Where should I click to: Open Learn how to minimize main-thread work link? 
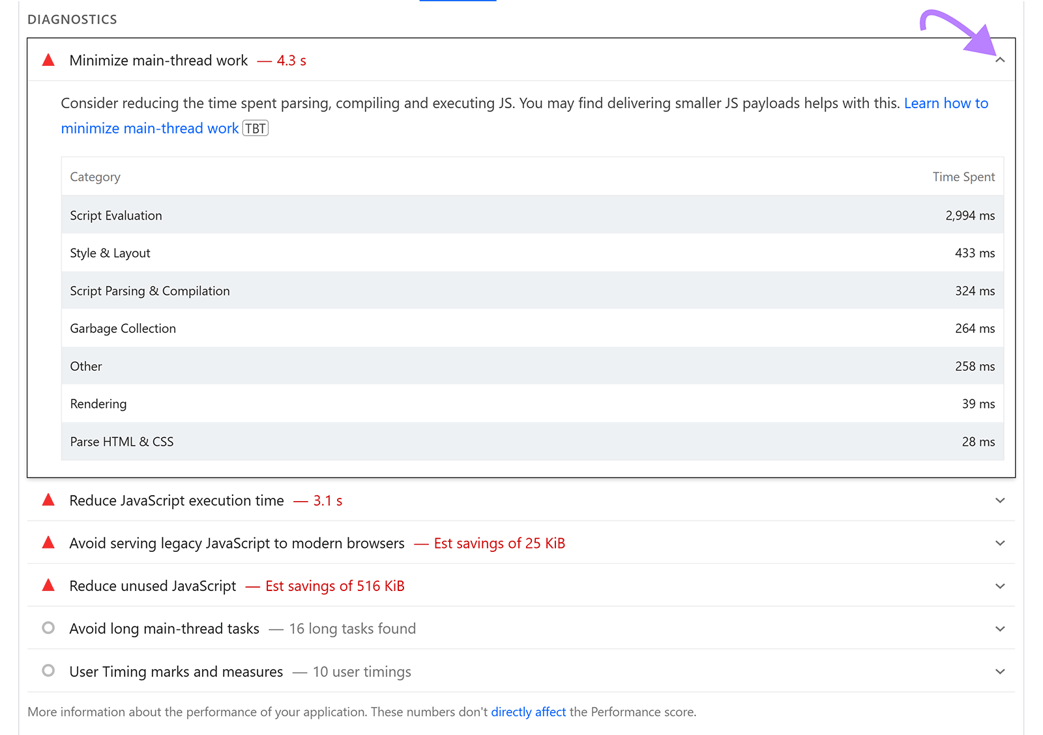(x=945, y=104)
